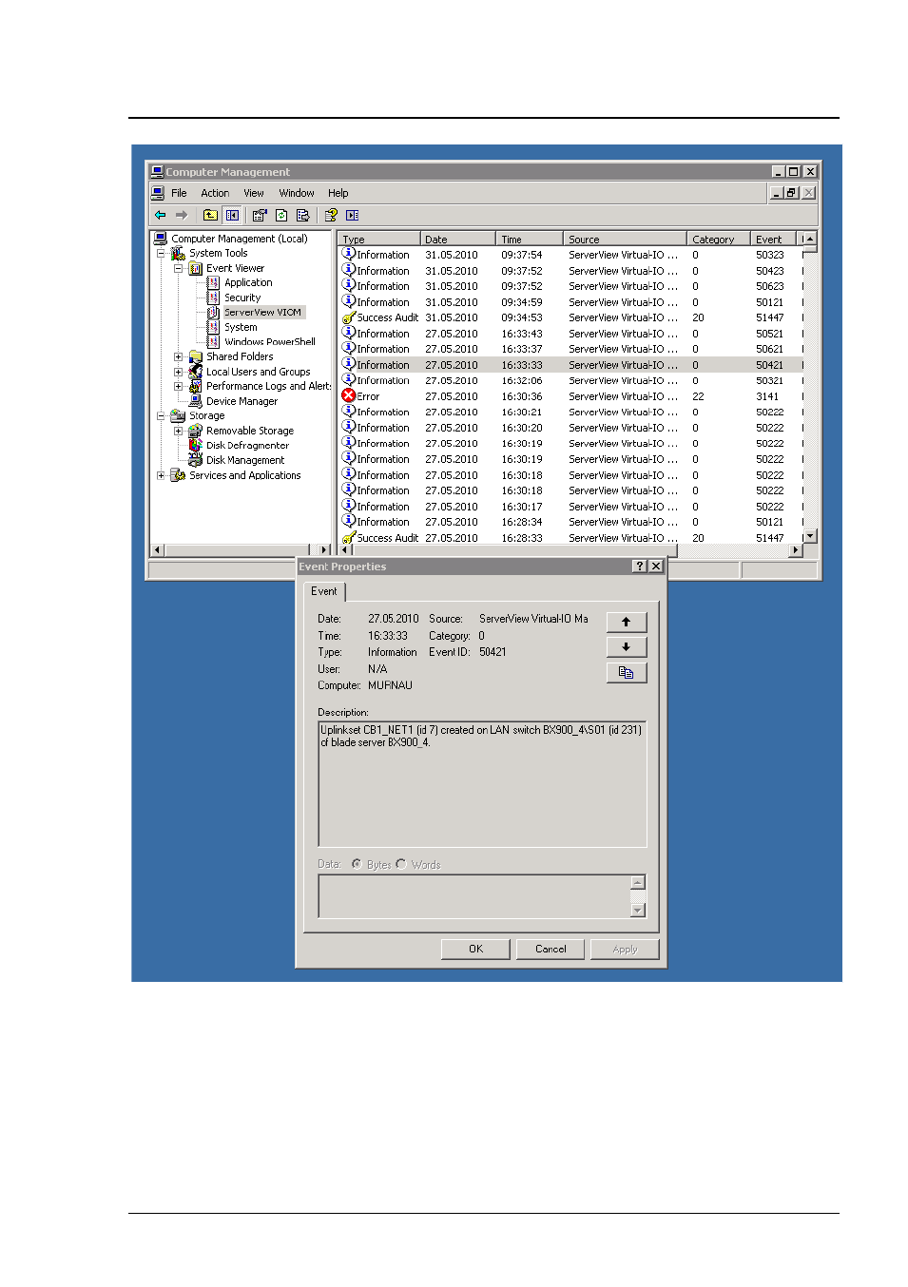Viewport: 908px width, 1287px height.
Task: Open the Help menu
Action: coord(338,193)
